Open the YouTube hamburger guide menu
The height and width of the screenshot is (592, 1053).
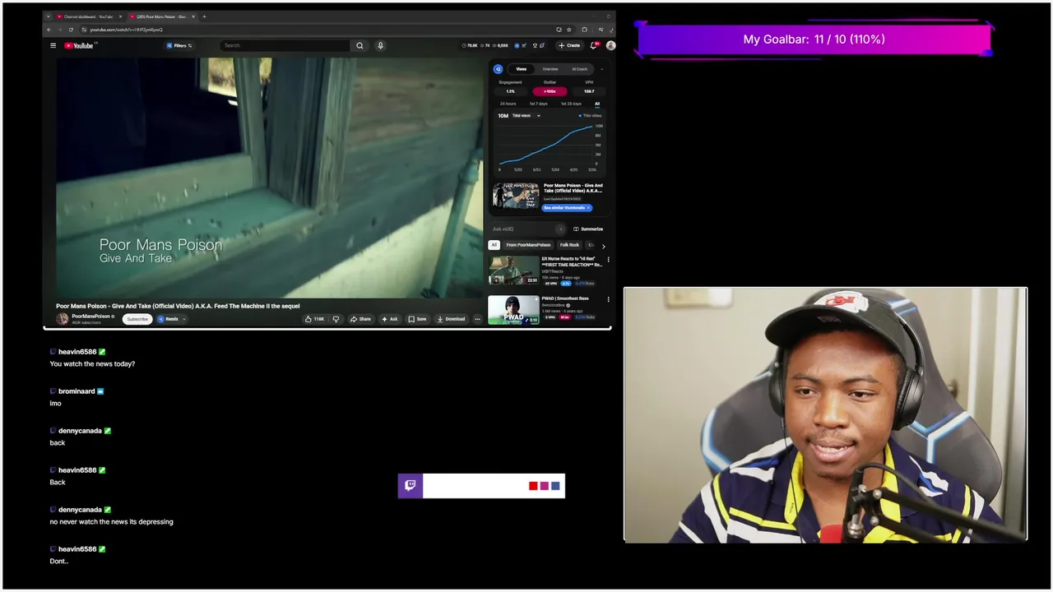point(53,46)
